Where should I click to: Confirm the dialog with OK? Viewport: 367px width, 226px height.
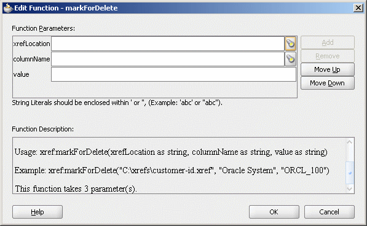click(x=274, y=212)
